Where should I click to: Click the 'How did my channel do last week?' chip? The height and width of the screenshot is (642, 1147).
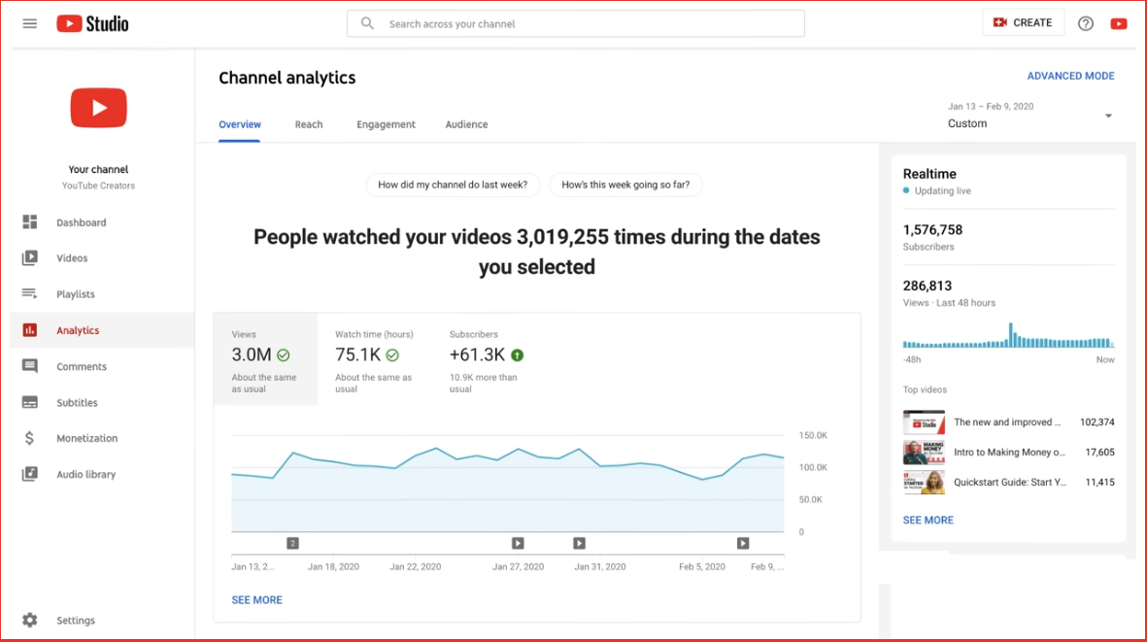(x=453, y=185)
